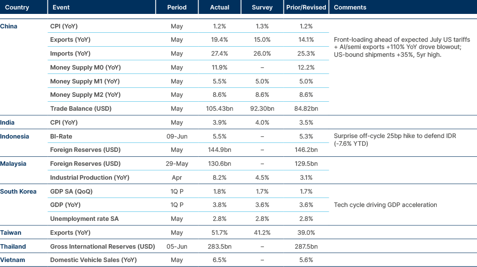Click Trade Balance (USD) event
The height and width of the screenshot is (267, 477).
coord(80,108)
